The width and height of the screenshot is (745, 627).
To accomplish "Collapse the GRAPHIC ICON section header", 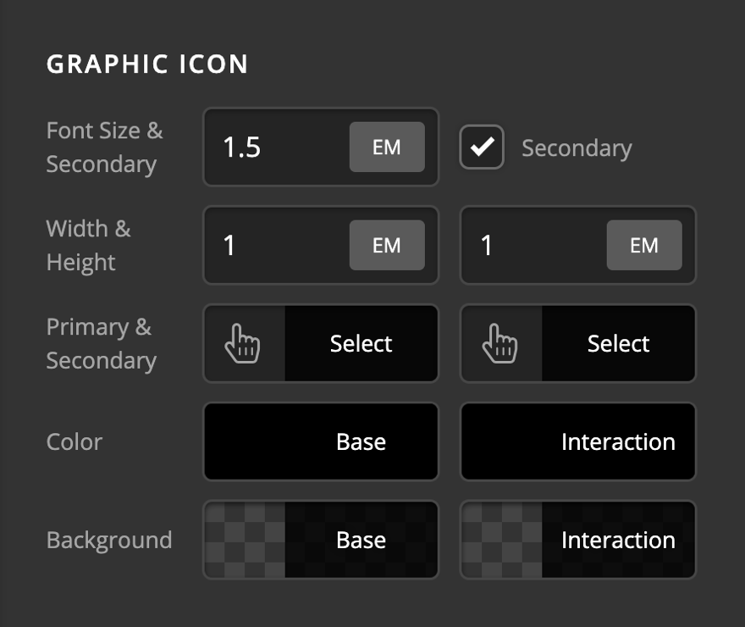I will (147, 64).
